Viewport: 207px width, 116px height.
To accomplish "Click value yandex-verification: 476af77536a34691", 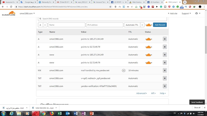I will pyautogui.click(x=99, y=86).
